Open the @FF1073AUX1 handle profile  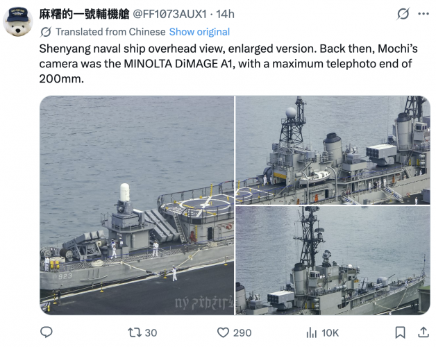pyautogui.click(x=169, y=14)
